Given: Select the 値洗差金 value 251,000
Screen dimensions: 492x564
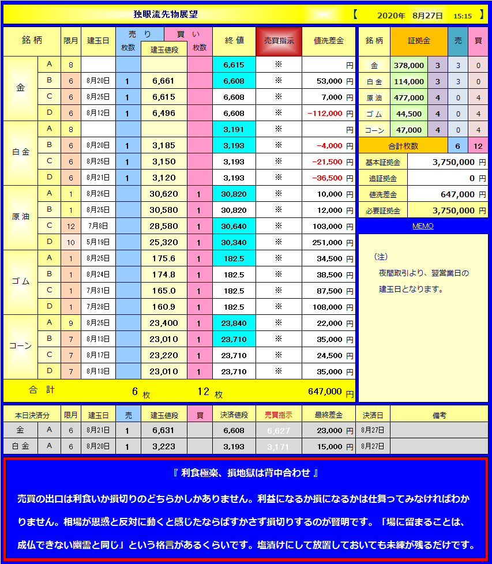Looking at the screenshot, I should coord(327,243).
